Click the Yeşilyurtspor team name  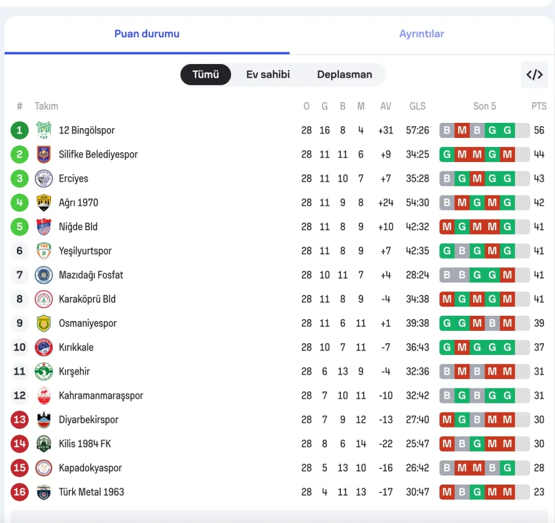85,251
